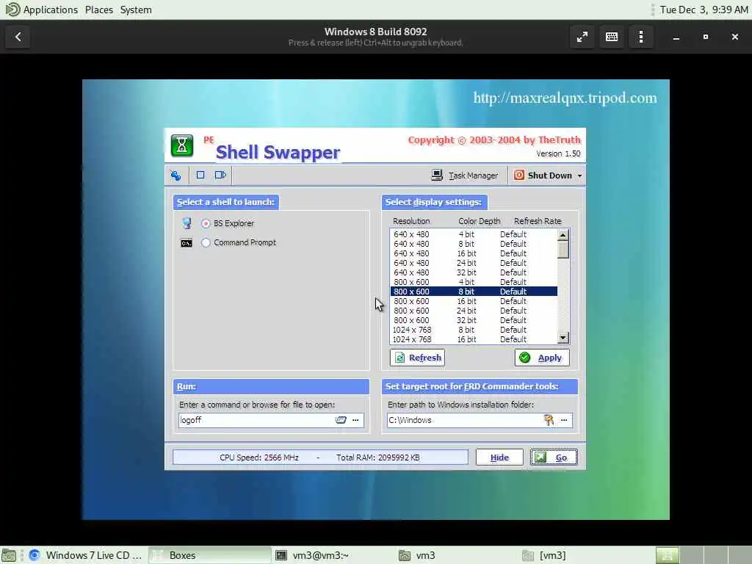Image resolution: width=752 pixels, height=564 pixels.
Task: Select the Command Prompt radio button
Action: [206, 242]
